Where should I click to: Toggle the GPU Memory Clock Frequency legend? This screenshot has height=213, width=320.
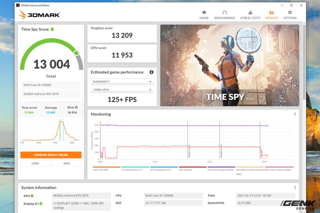coord(250,171)
